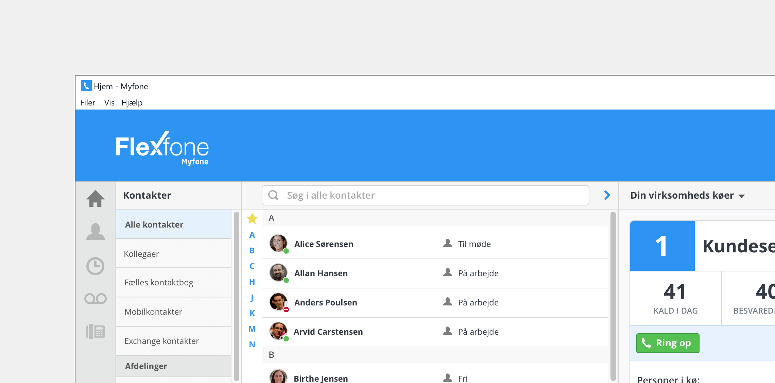This screenshot has width=775, height=383.
Task: Open the voicemail icon in the sidebar
Action: (96, 299)
